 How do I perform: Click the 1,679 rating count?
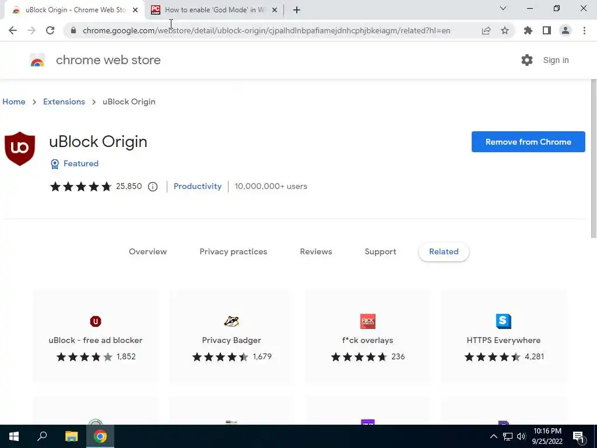pos(262,356)
